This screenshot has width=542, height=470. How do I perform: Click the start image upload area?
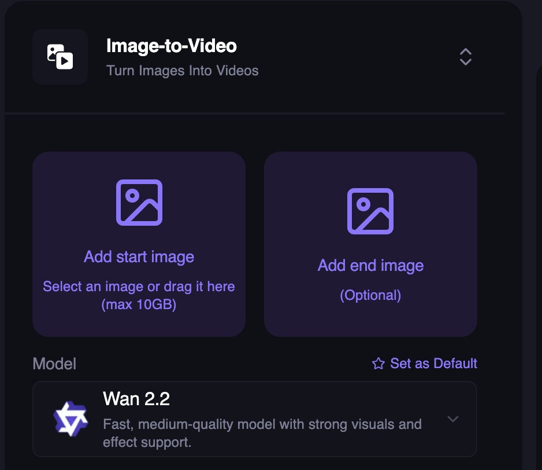139,243
